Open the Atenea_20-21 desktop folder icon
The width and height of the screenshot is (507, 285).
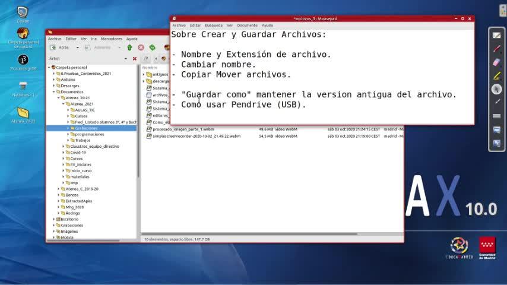(x=23, y=116)
